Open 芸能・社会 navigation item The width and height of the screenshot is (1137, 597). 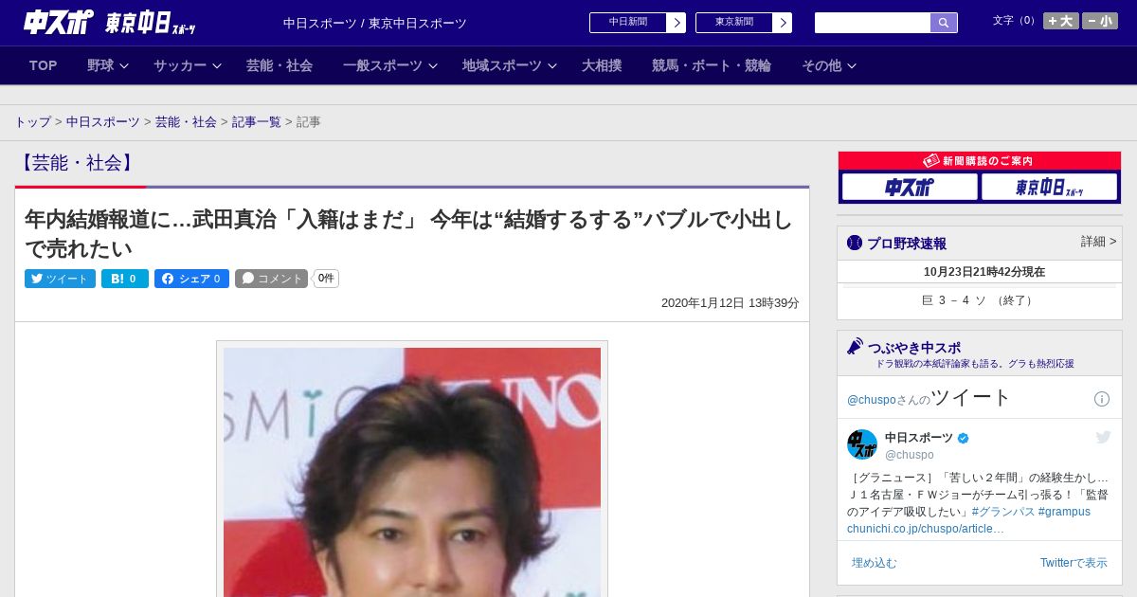280,65
